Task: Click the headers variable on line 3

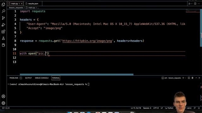Action: pyautogui.click(x=26, y=20)
